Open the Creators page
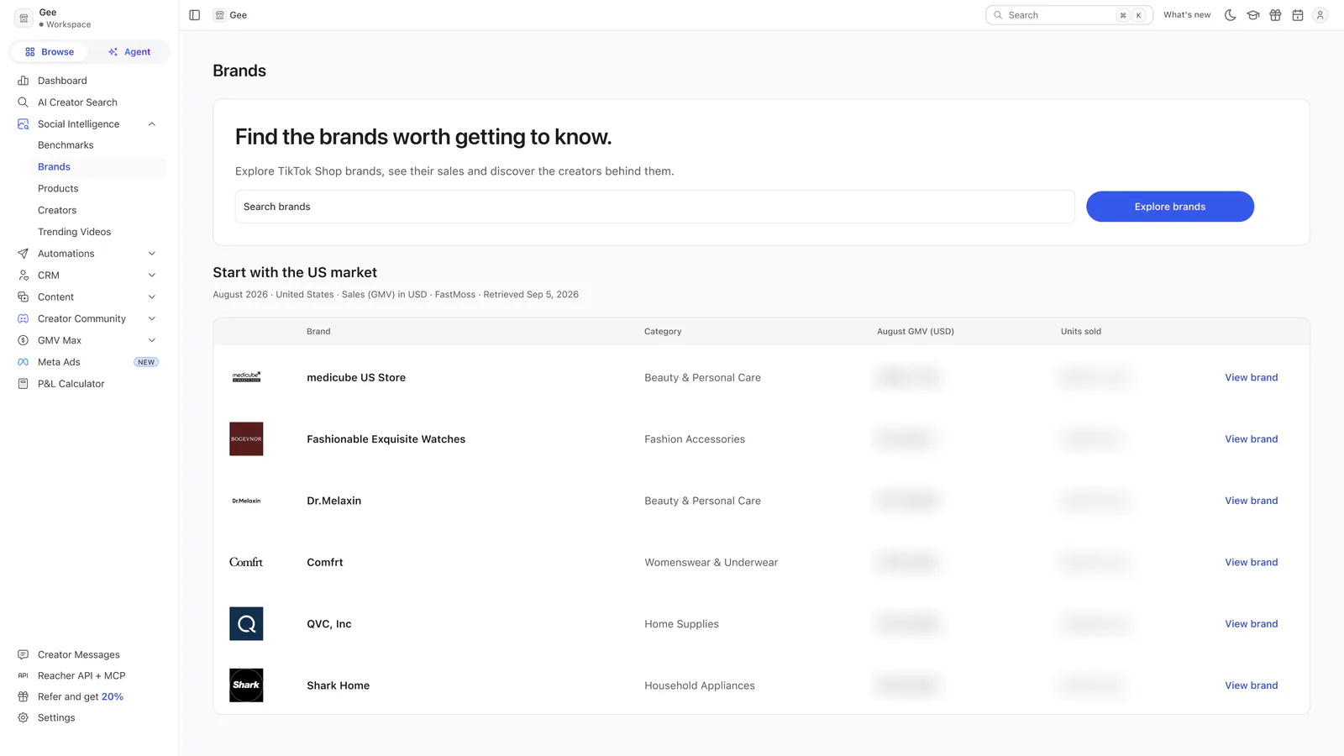 pos(57,211)
